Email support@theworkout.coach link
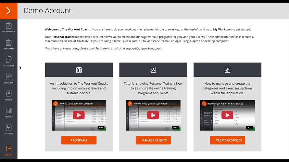The image size is (289, 162). tap(144, 48)
